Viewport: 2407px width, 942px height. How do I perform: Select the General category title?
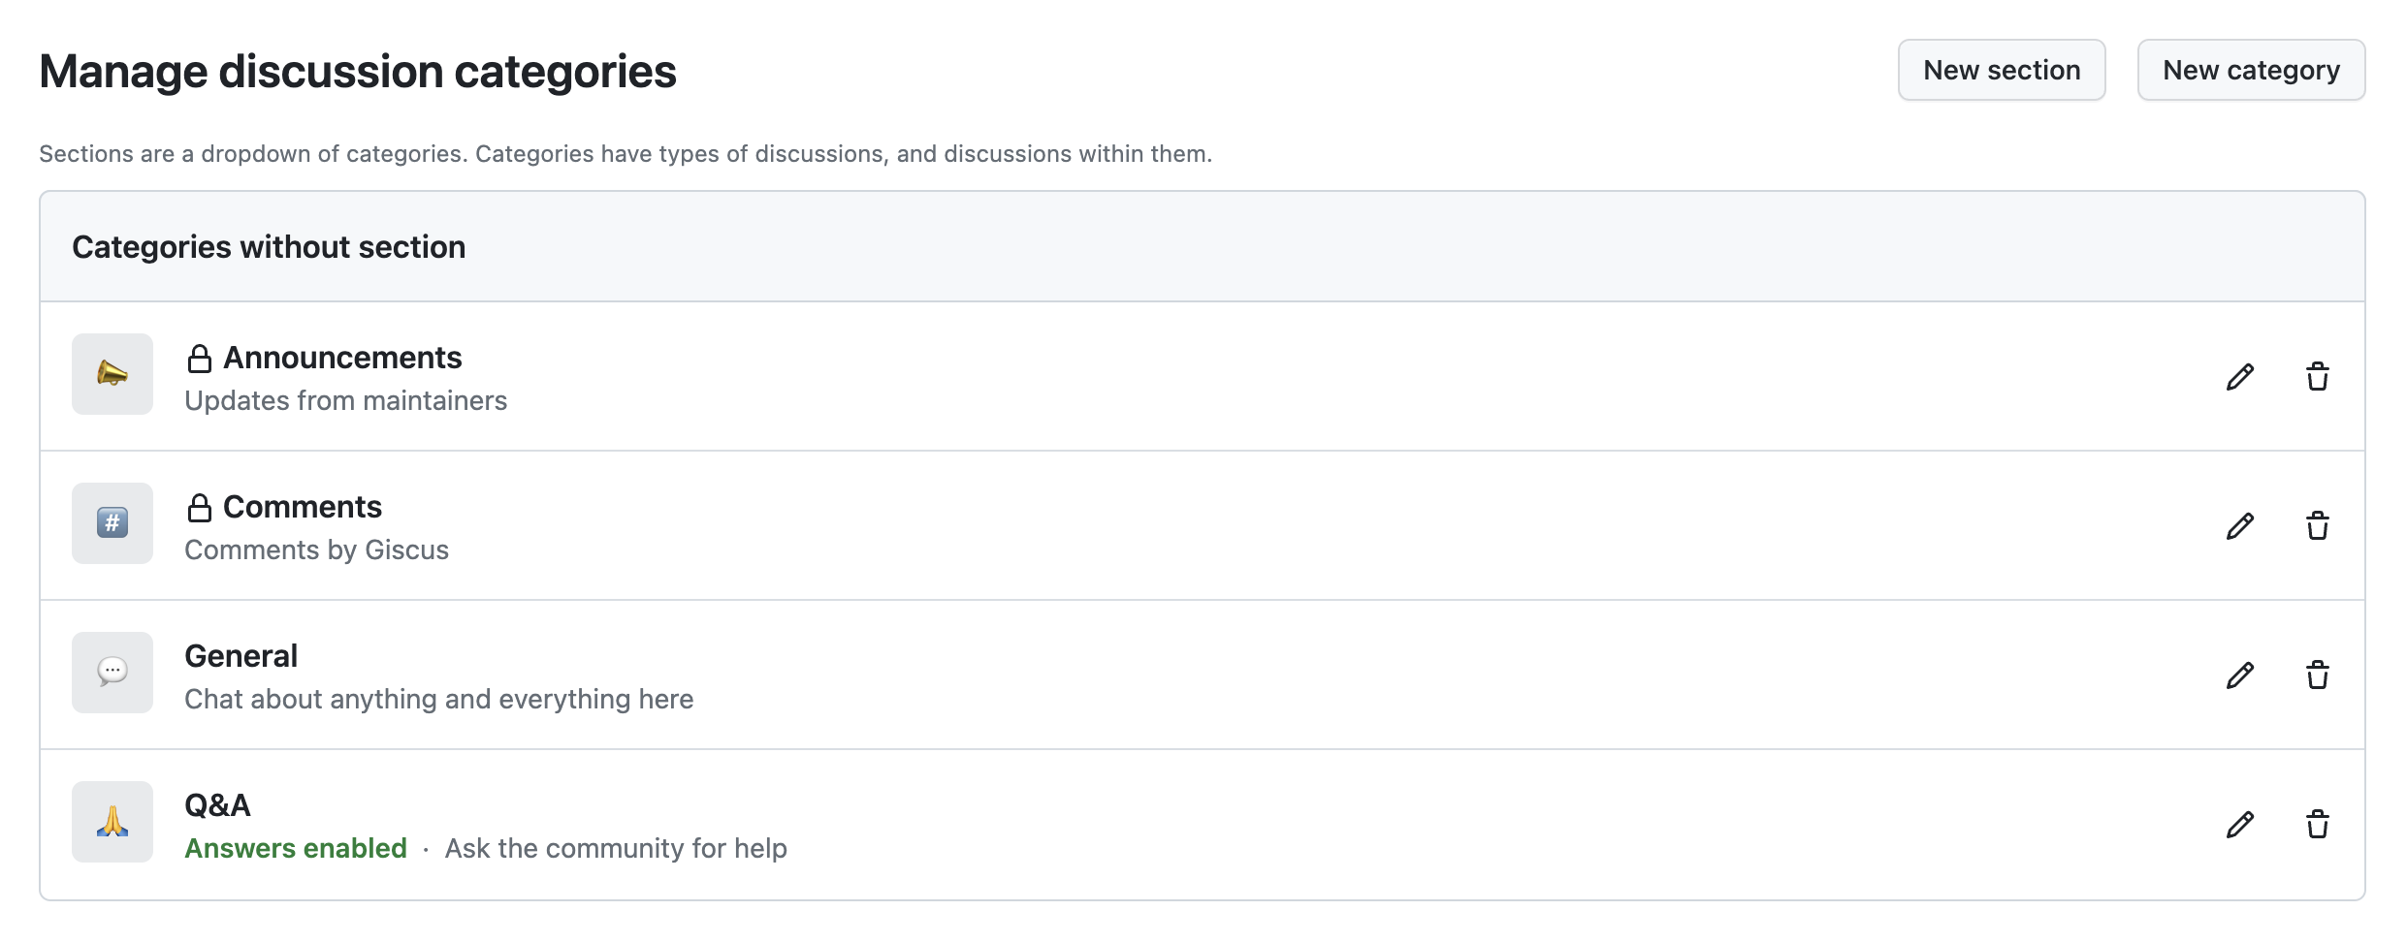pos(241,656)
